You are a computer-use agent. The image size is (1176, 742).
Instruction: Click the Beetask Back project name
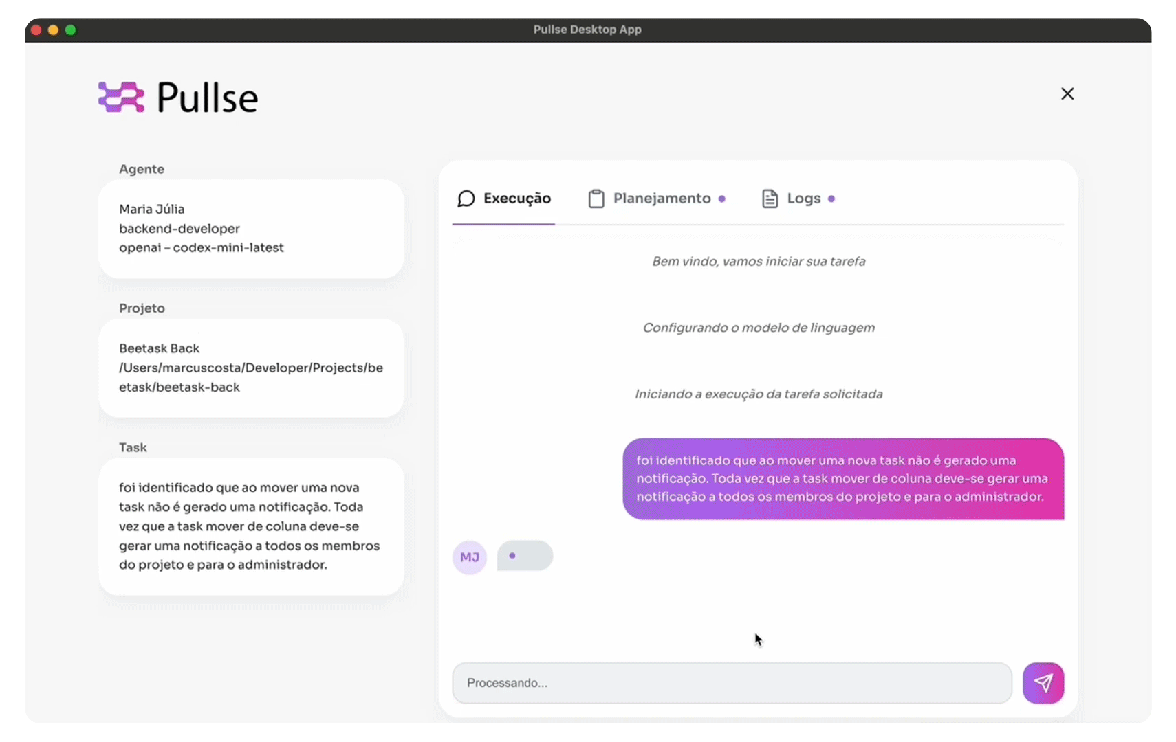point(160,348)
